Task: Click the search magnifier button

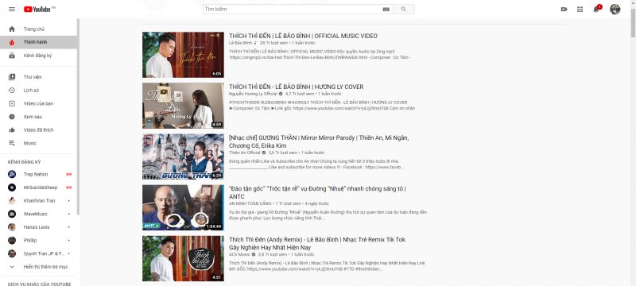Action: (x=404, y=9)
